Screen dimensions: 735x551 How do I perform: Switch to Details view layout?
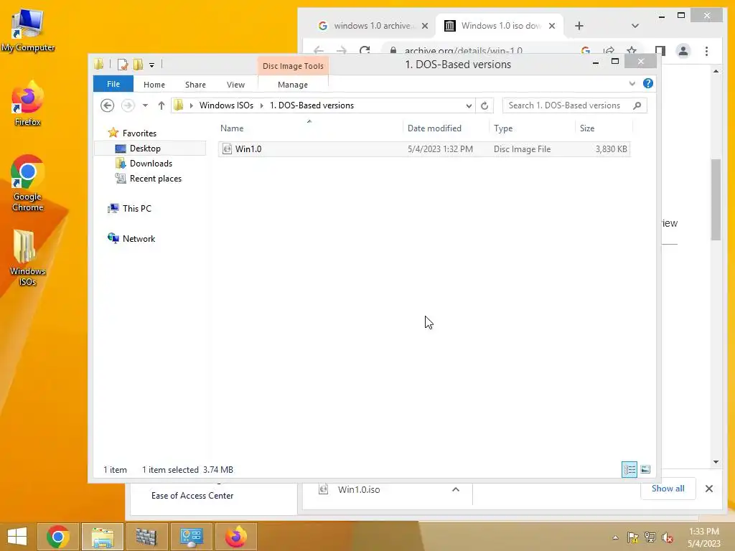(629, 469)
